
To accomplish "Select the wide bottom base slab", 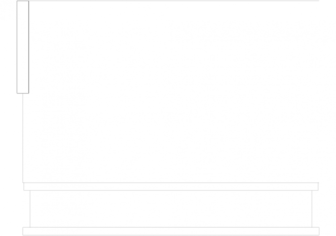I will point(171,231).
